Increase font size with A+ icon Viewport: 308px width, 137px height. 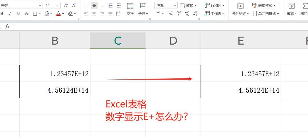click(66, 5)
